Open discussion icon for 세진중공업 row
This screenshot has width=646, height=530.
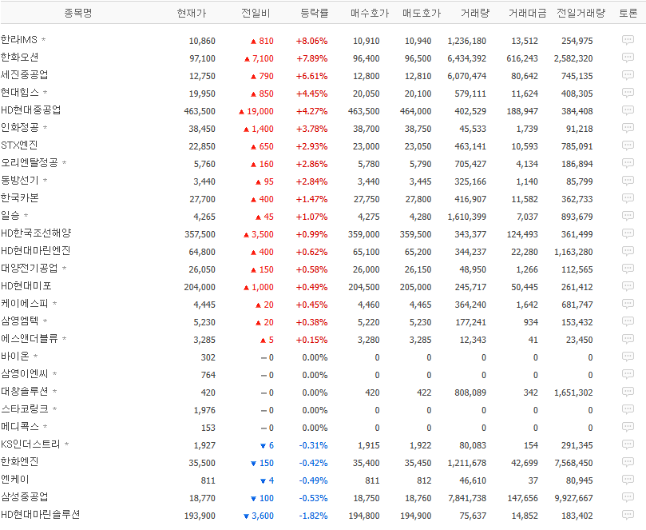tap(628, 75)
